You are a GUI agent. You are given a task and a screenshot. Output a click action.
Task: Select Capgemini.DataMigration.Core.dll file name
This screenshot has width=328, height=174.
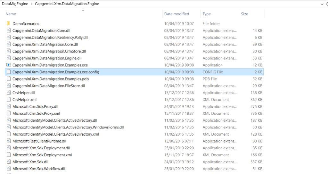[41, 30]
